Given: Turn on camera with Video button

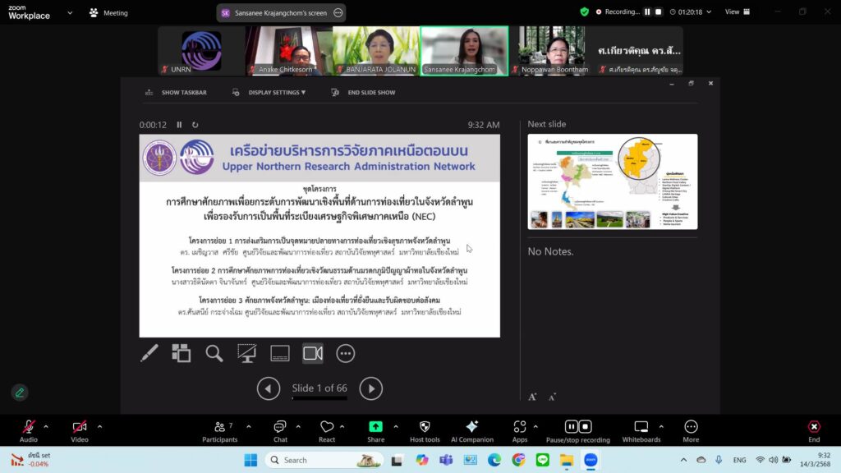Looking at the screenshot, I should click(80, 430).
